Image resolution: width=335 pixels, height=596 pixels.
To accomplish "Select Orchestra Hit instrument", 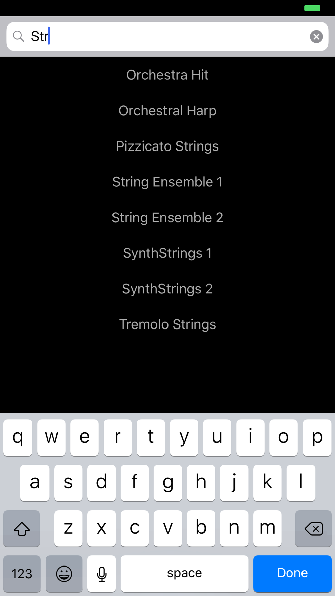I will [167, 75].
